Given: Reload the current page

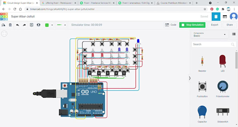Looking at the screenshot, I should coord(15,9).
